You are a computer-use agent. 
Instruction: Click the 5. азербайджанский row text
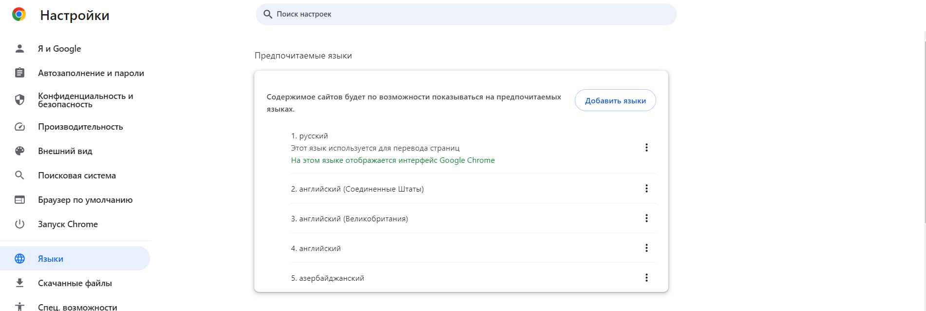327,278
